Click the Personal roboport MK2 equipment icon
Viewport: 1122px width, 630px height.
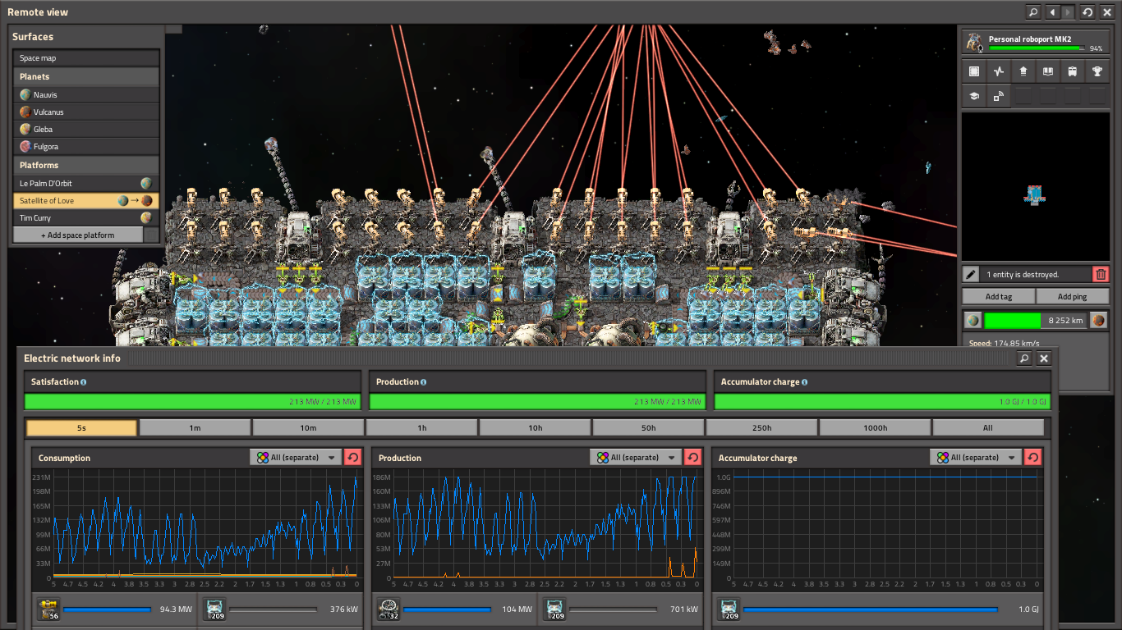click(x=975, y=43)
